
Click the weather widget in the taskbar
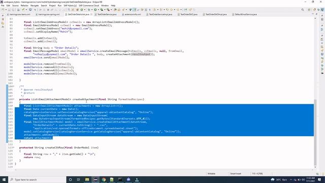click(x=279, y=179)
